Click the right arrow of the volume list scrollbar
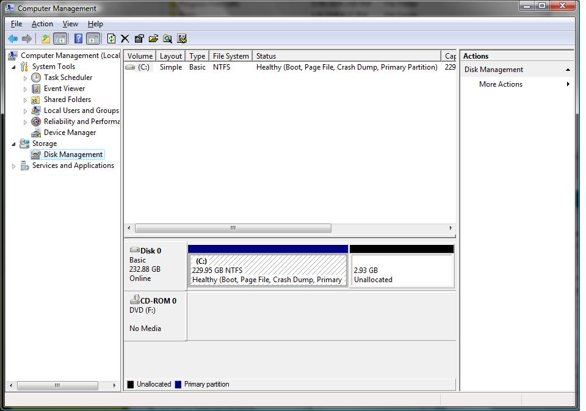 click(450, 228)
